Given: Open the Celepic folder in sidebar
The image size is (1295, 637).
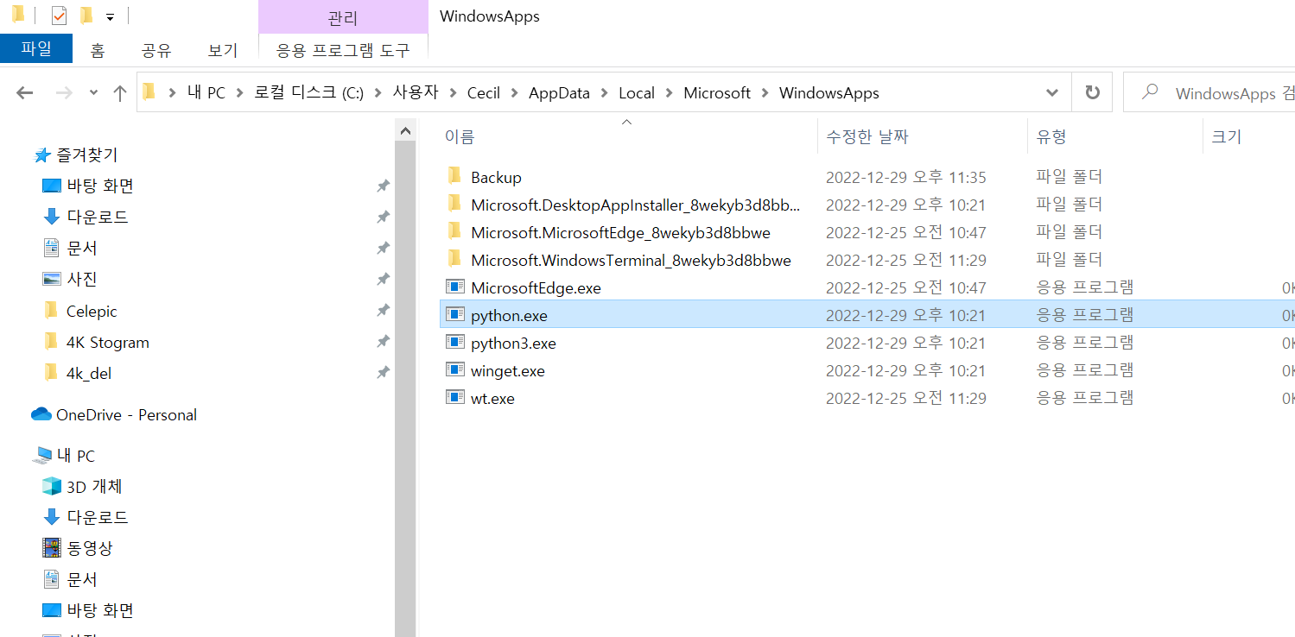Looking at the screenshot, I should (91, 311).
